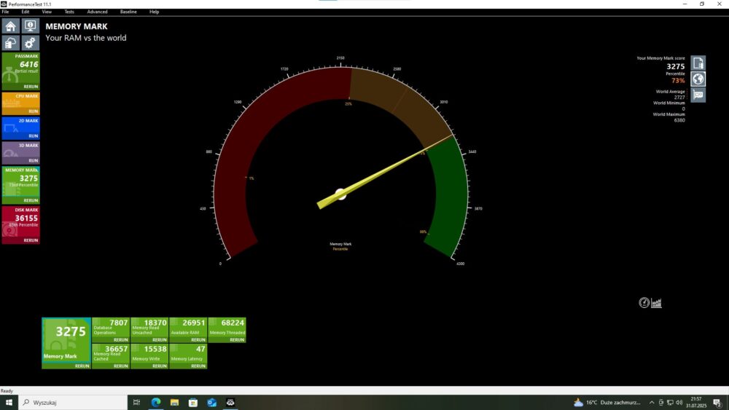
Task: Open the Tests menu
Action: [69, 12]
